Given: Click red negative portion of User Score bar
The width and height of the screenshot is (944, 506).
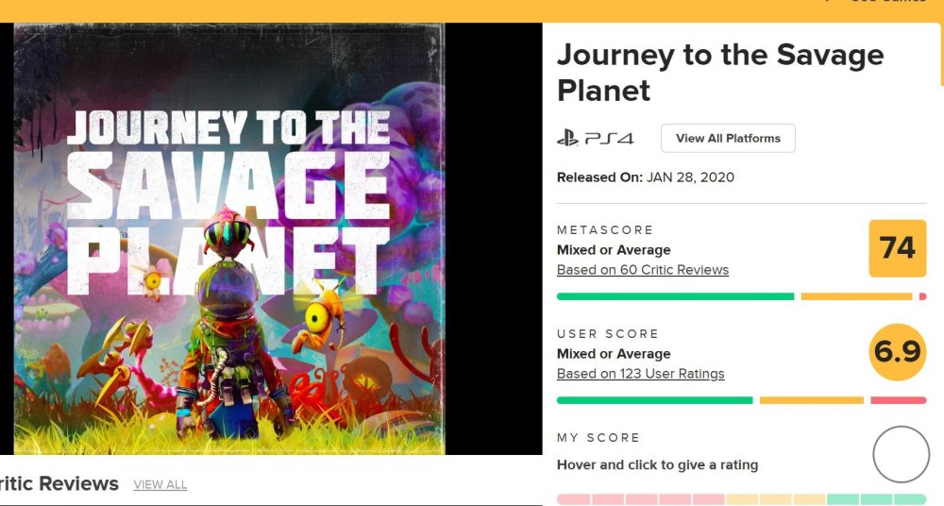Looking at the screenshot, I should (x=898, y=400).
